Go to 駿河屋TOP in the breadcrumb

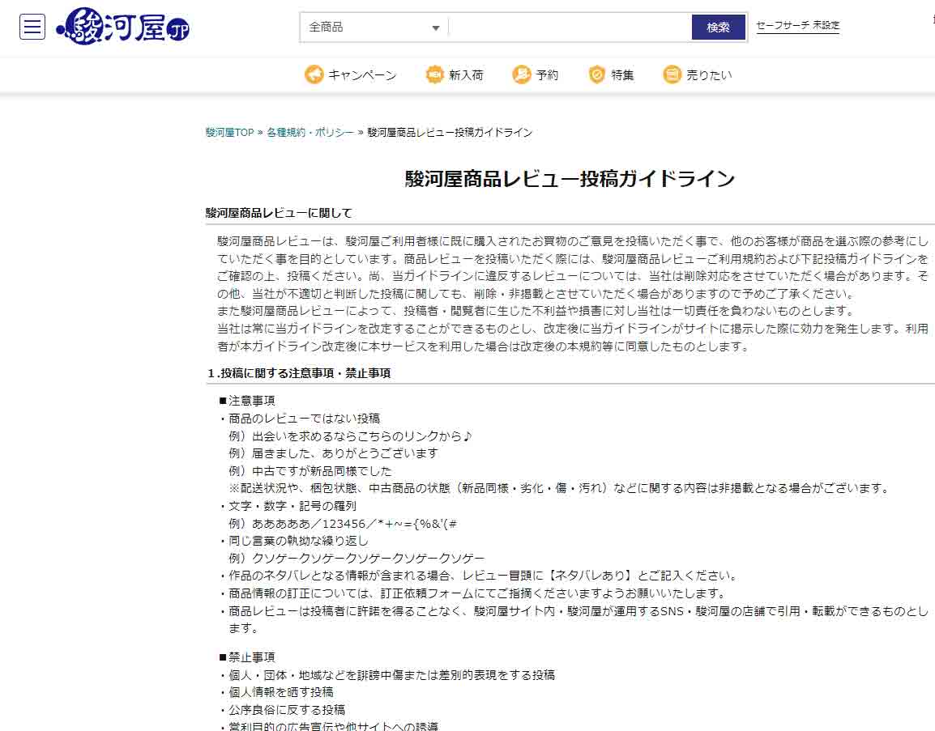coord(229,132)
